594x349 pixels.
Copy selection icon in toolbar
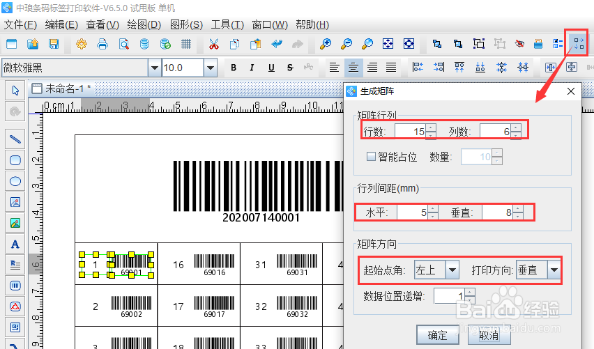pyautogui.click(x=234, y=45)
